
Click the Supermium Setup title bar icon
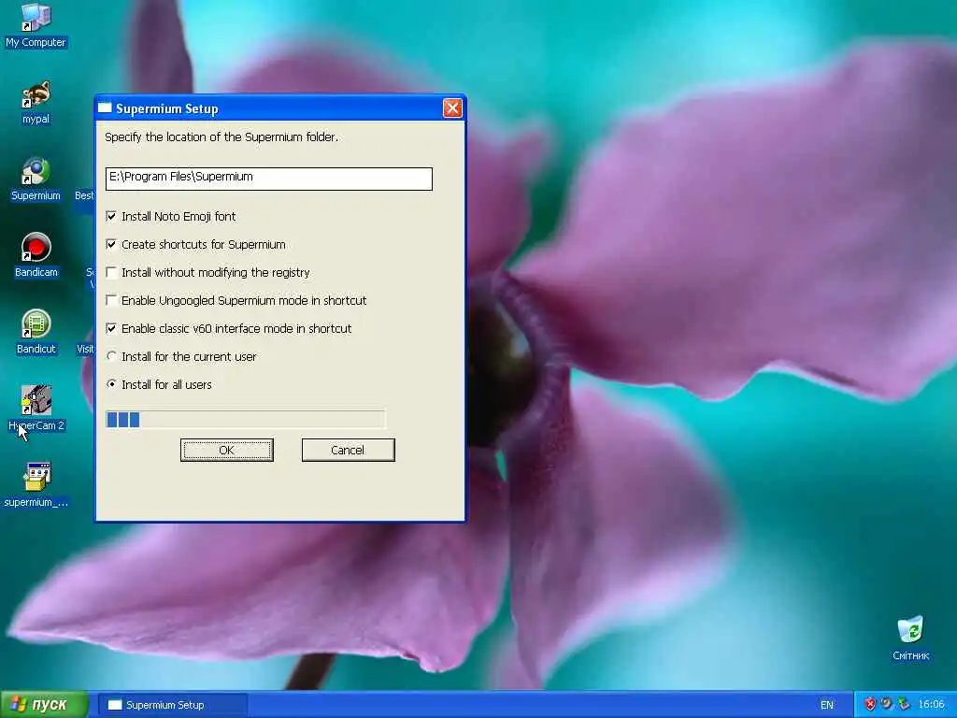(105, 108)
